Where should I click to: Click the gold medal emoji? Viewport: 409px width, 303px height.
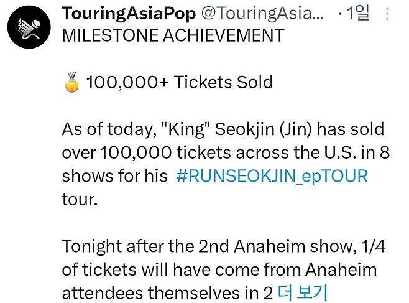(x=72, y=82)
